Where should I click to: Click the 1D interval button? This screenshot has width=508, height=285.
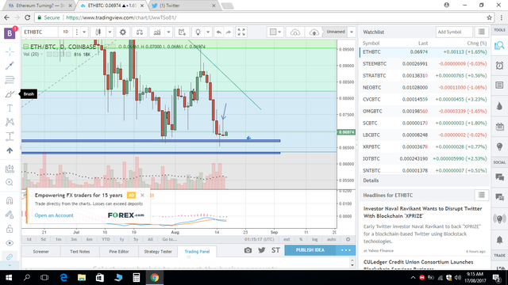pyautogui.click(x=65, y=32)
